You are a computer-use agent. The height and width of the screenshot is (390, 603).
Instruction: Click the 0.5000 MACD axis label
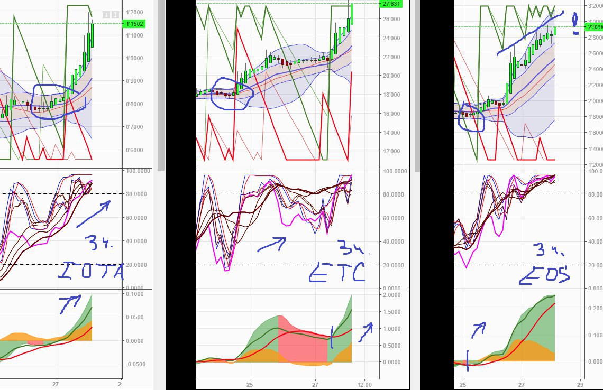click(391, 346)
